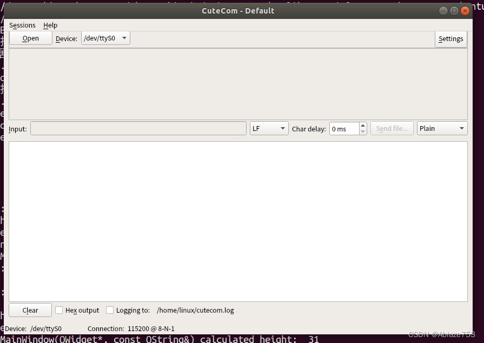The height and width of the screenshot is (343, 484).
Task: Enable the Logging to checkbox
Action: click(110, 310)
